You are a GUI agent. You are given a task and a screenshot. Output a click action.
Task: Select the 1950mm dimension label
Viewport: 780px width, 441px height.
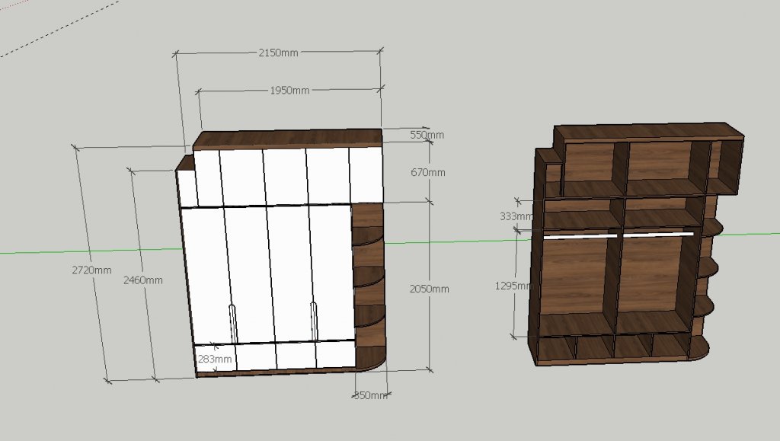[x=289, y=91]
